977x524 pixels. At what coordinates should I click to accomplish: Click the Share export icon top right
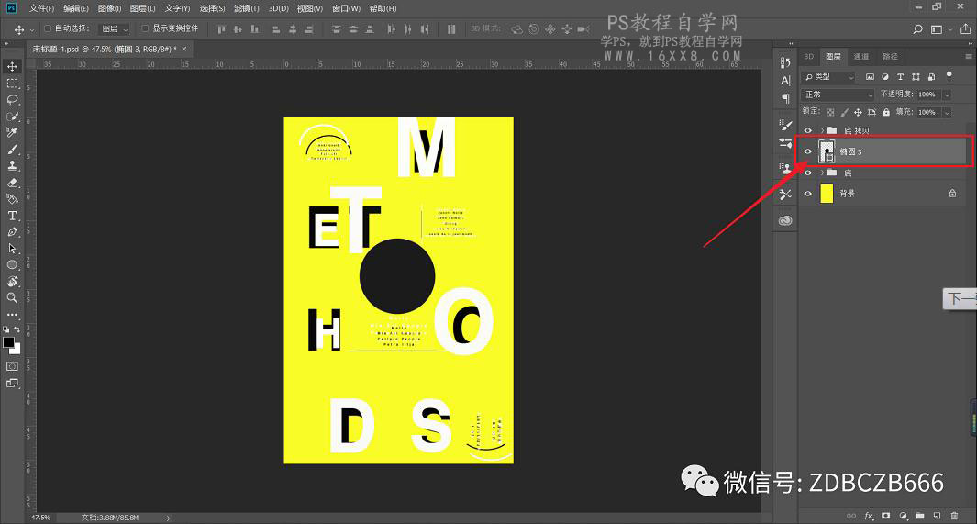(965, 28)
